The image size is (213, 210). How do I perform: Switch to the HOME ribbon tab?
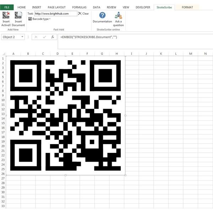(x=21, y=7)
